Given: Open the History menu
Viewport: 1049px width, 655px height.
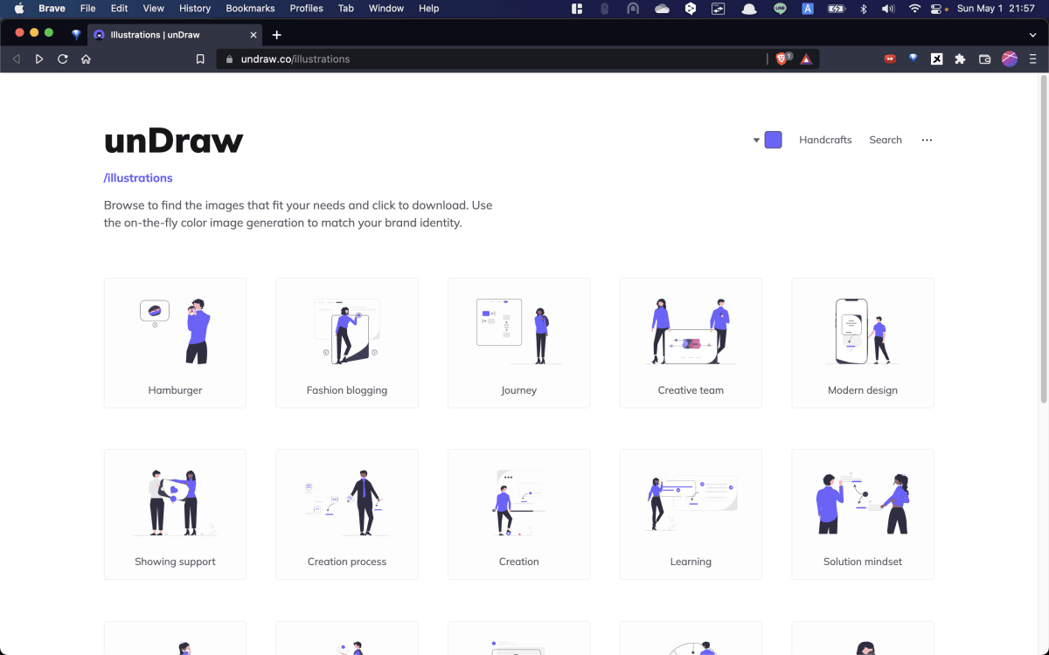Looking at the screenshot, I should [194, 9].
